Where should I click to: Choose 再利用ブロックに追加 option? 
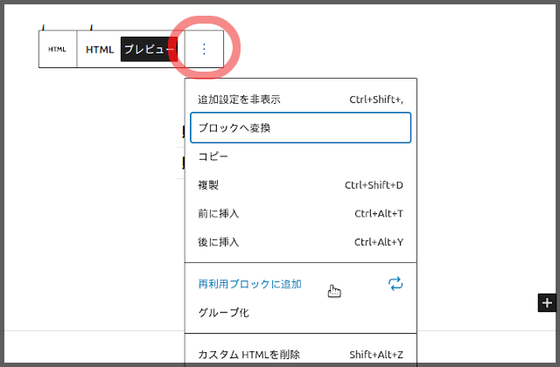click(x=301, y=284)
